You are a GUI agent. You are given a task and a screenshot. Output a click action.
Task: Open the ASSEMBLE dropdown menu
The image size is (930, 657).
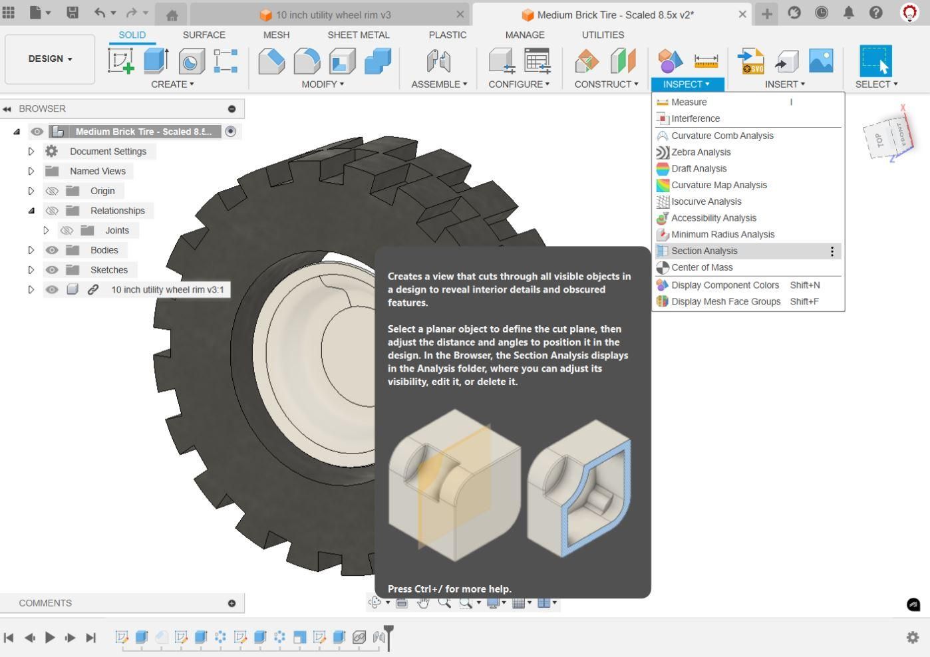click(x=439, y=84)
